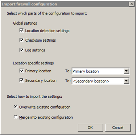Confirm import with the OK button

pos(90,127)
